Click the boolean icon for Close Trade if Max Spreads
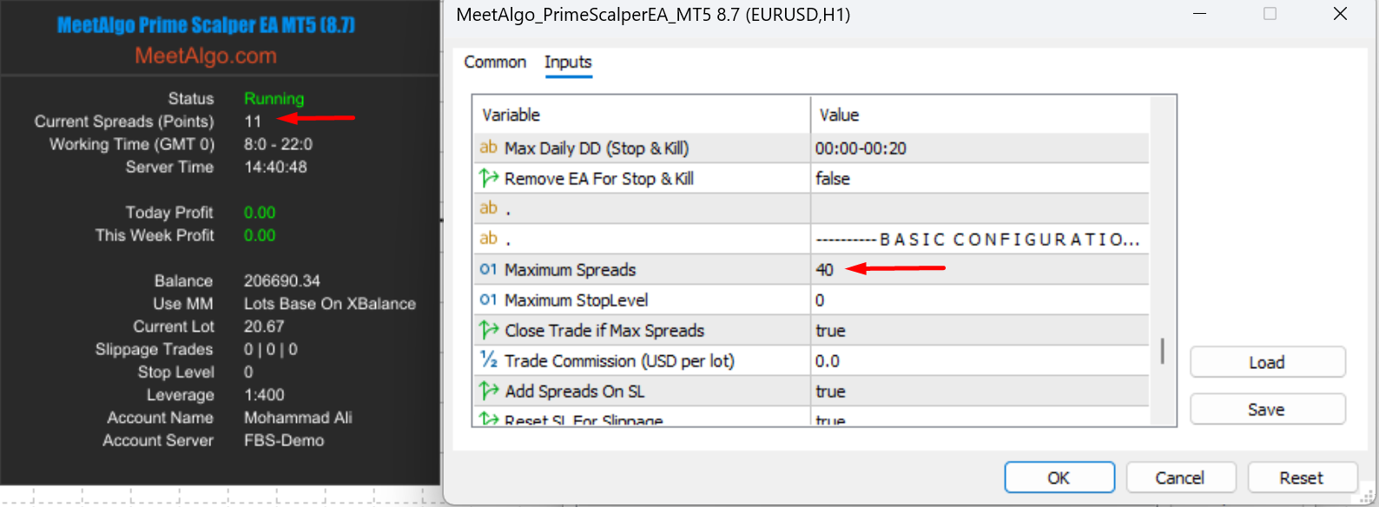 coord(488,330)
